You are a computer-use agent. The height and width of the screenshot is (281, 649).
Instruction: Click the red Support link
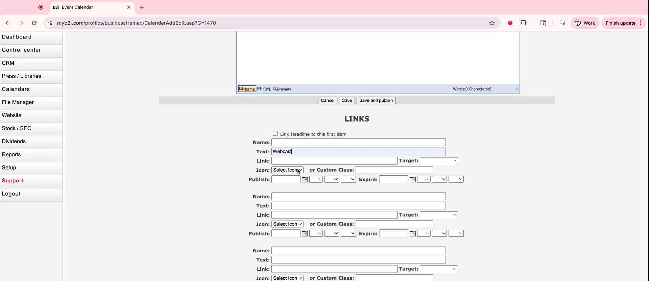[31, 181]
